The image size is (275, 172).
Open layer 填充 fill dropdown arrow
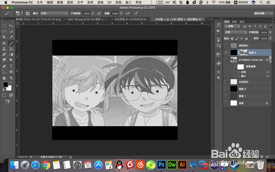click(x=270, y=38)
